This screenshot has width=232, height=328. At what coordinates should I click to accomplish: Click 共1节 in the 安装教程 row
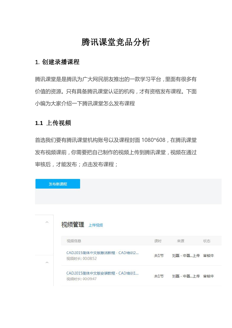point(159,276)
